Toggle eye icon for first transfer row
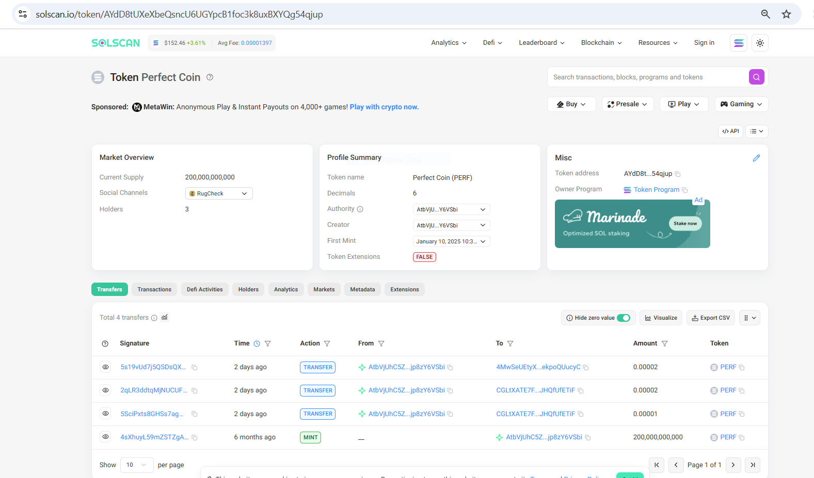This screenshot has width=814, height=478. (105, 367)
